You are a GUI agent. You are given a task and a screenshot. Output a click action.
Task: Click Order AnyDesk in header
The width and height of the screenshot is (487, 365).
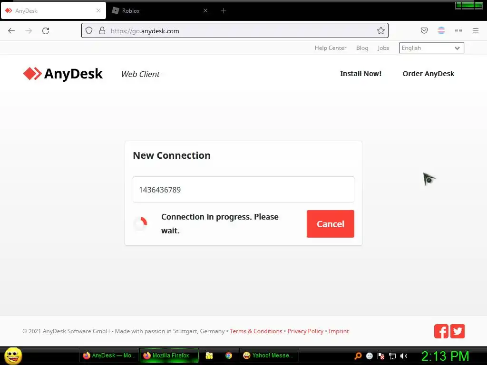429,74
